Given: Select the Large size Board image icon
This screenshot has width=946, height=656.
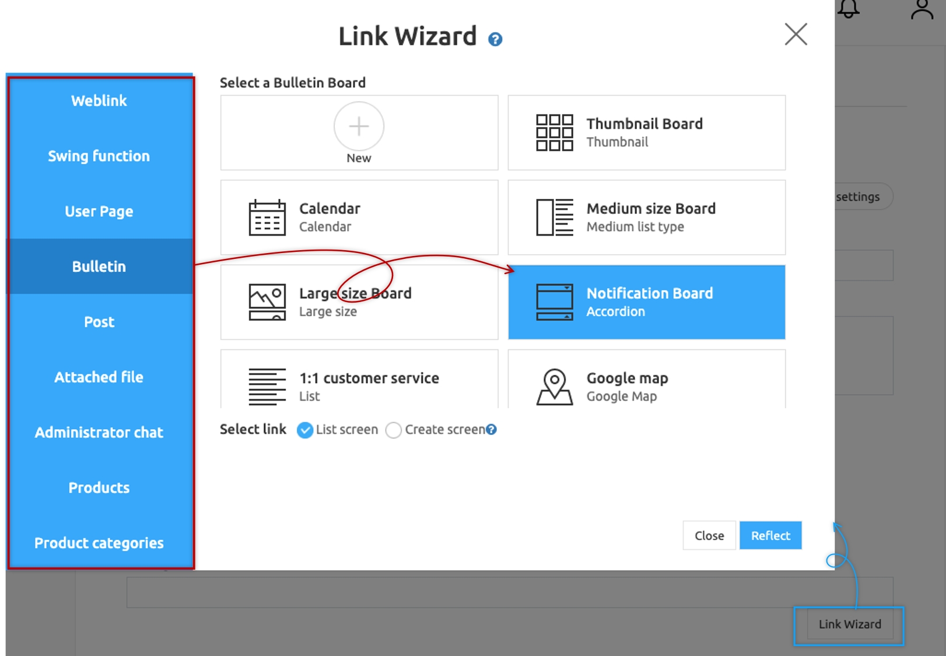Looking at the screenshot, I should [x=267, y=302].
